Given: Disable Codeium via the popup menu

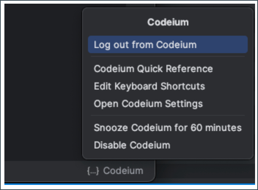Looking at the screenshot, I should coord(132,145).
